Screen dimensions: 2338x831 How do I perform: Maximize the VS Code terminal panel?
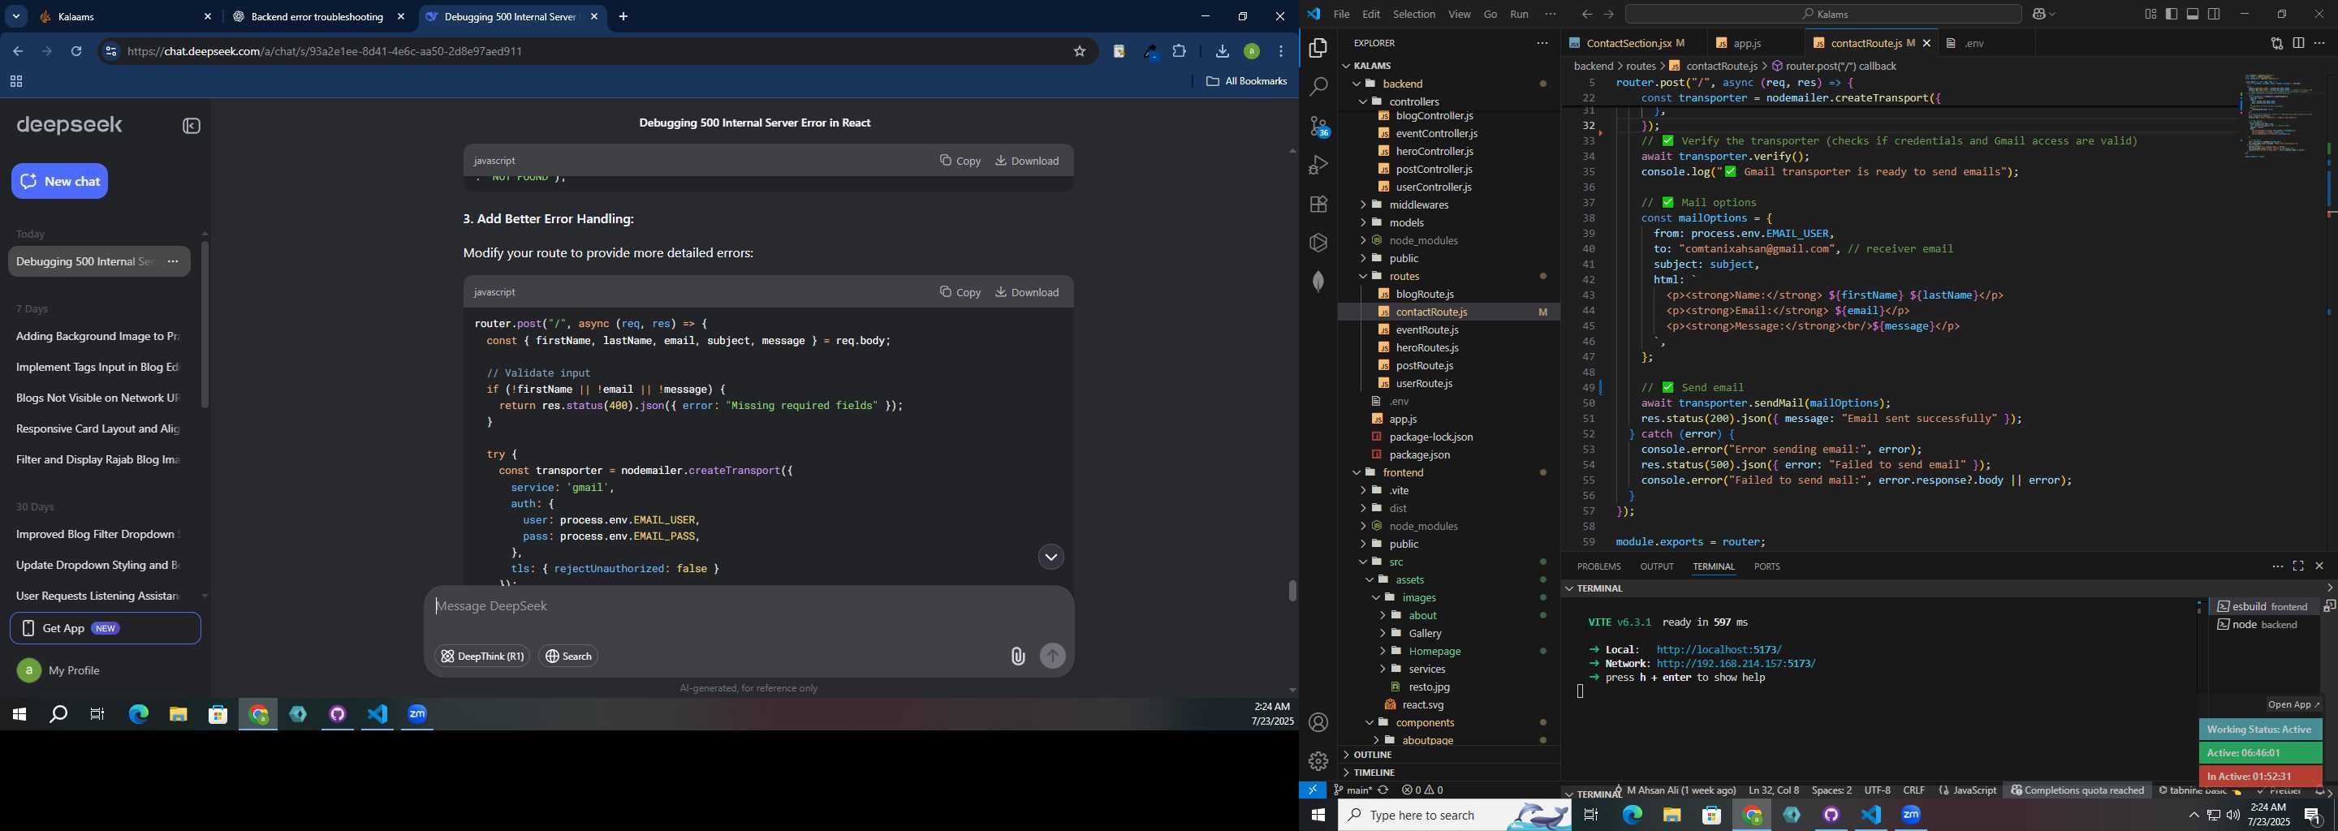[x=2298, y=566]
